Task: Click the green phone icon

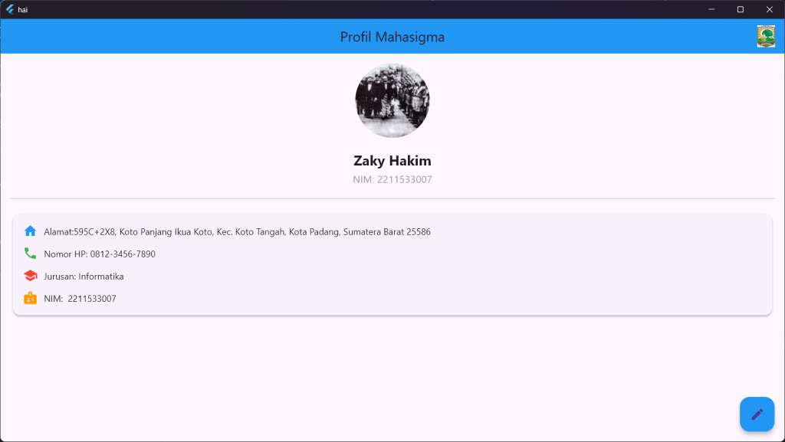Action: click(31, 254)
